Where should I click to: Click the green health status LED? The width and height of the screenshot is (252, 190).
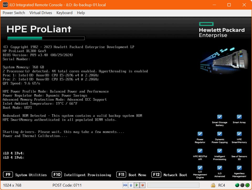(x=237, y=185)
